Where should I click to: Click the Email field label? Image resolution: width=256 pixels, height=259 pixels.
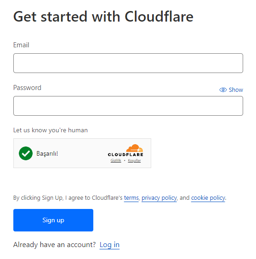(x=21, y=45)
